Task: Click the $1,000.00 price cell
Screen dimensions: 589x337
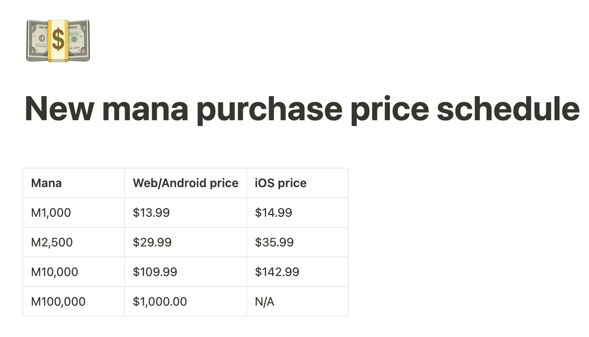Action: tap(186, 301)
